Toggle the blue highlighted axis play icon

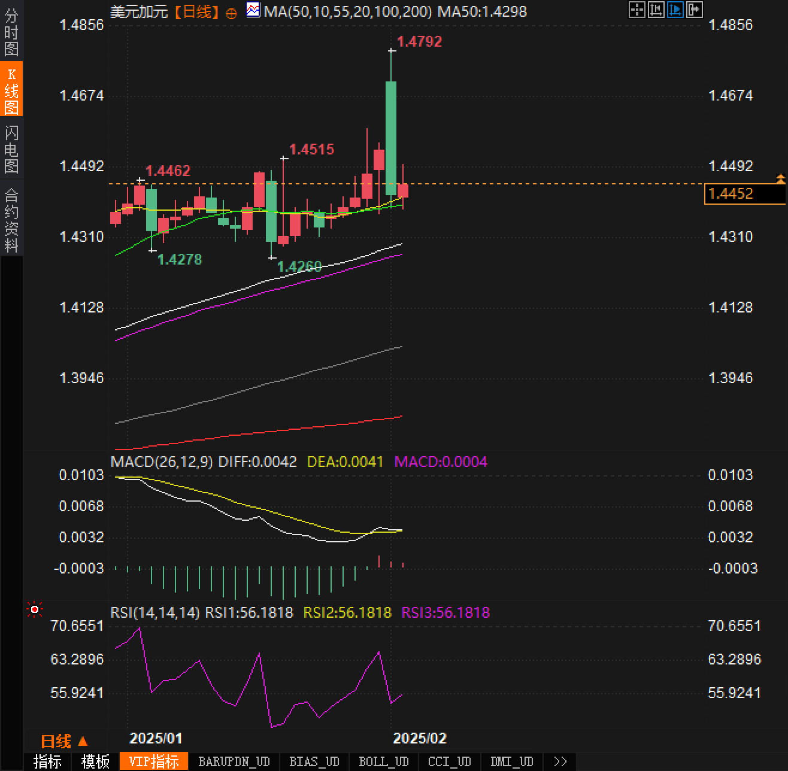[675, 10]
